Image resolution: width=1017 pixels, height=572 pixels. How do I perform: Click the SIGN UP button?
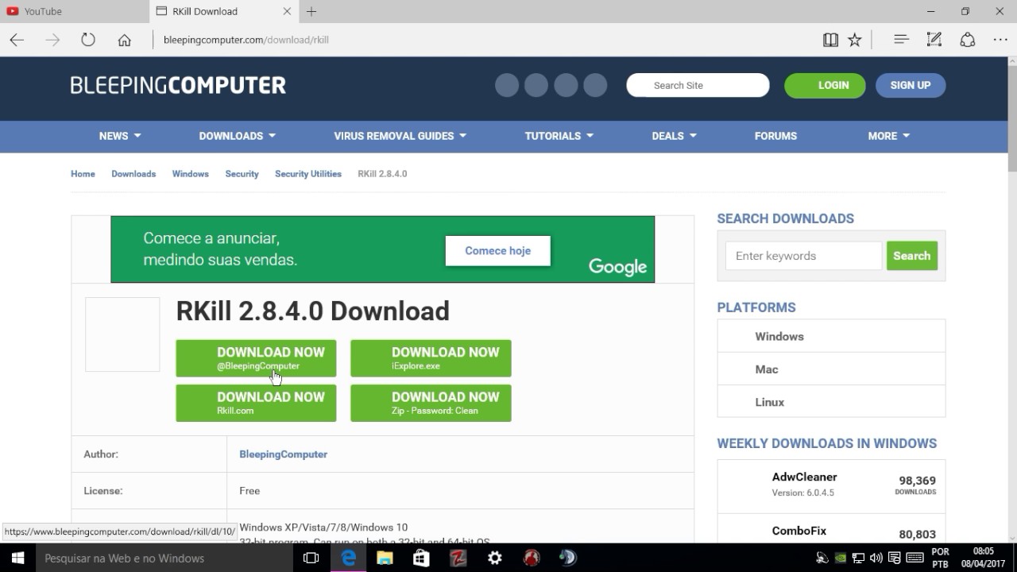pyautogui.click(x=911, y=85)
